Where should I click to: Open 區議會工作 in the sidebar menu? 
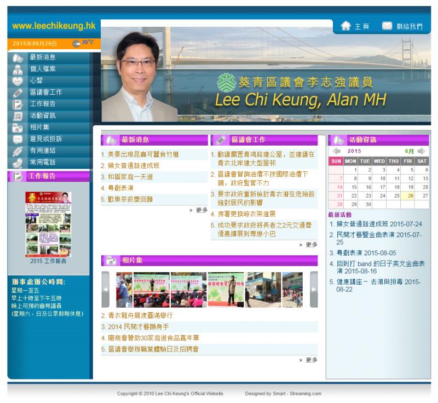coord(46,93)
